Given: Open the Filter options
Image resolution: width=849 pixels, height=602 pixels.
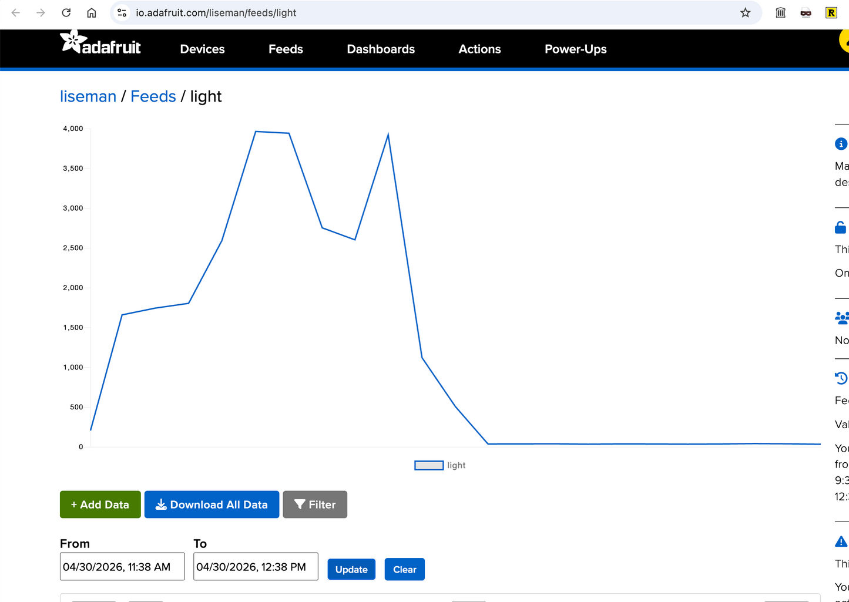Looking at the screenshot, I should [x=315, y=505].
